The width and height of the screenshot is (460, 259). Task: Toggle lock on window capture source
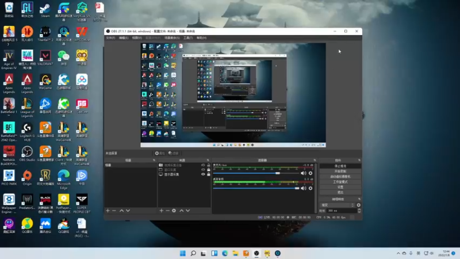pyautogui.click(x=209, y=170)
